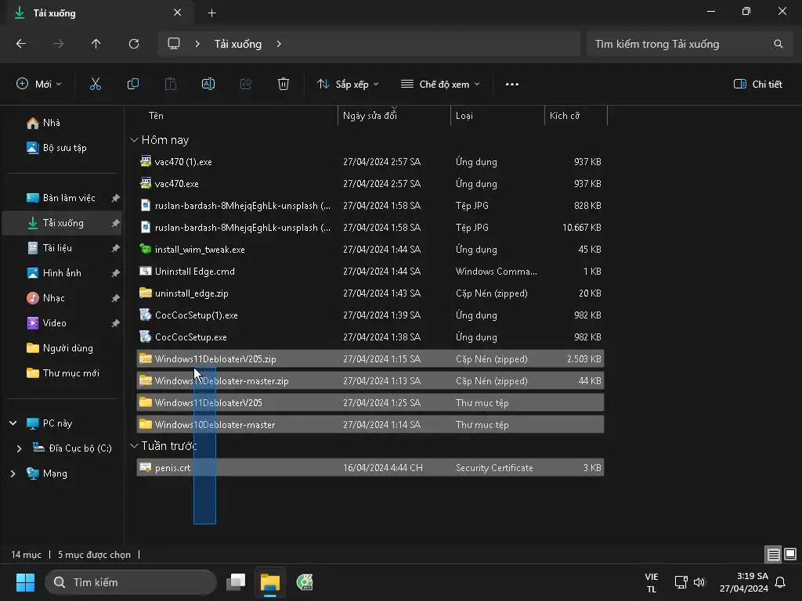Open Task View on the taskbar

pyautogui.click(x=236, y=582)
